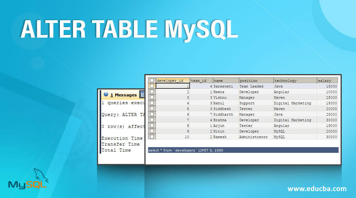Select the position cell 'Team Leaded'
The height and width of the screenshot is (198, 356).
(x=256, y=86)
